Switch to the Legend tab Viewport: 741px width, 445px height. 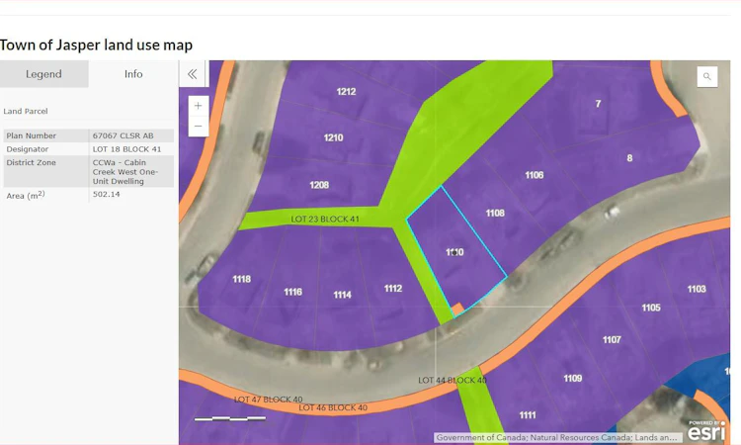click(43, 74)
